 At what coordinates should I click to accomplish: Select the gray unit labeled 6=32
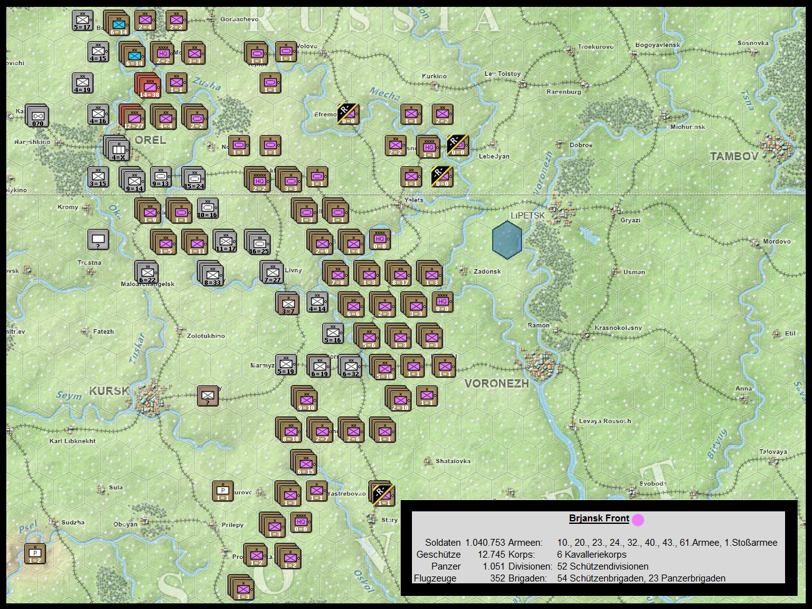coord(351,366)
